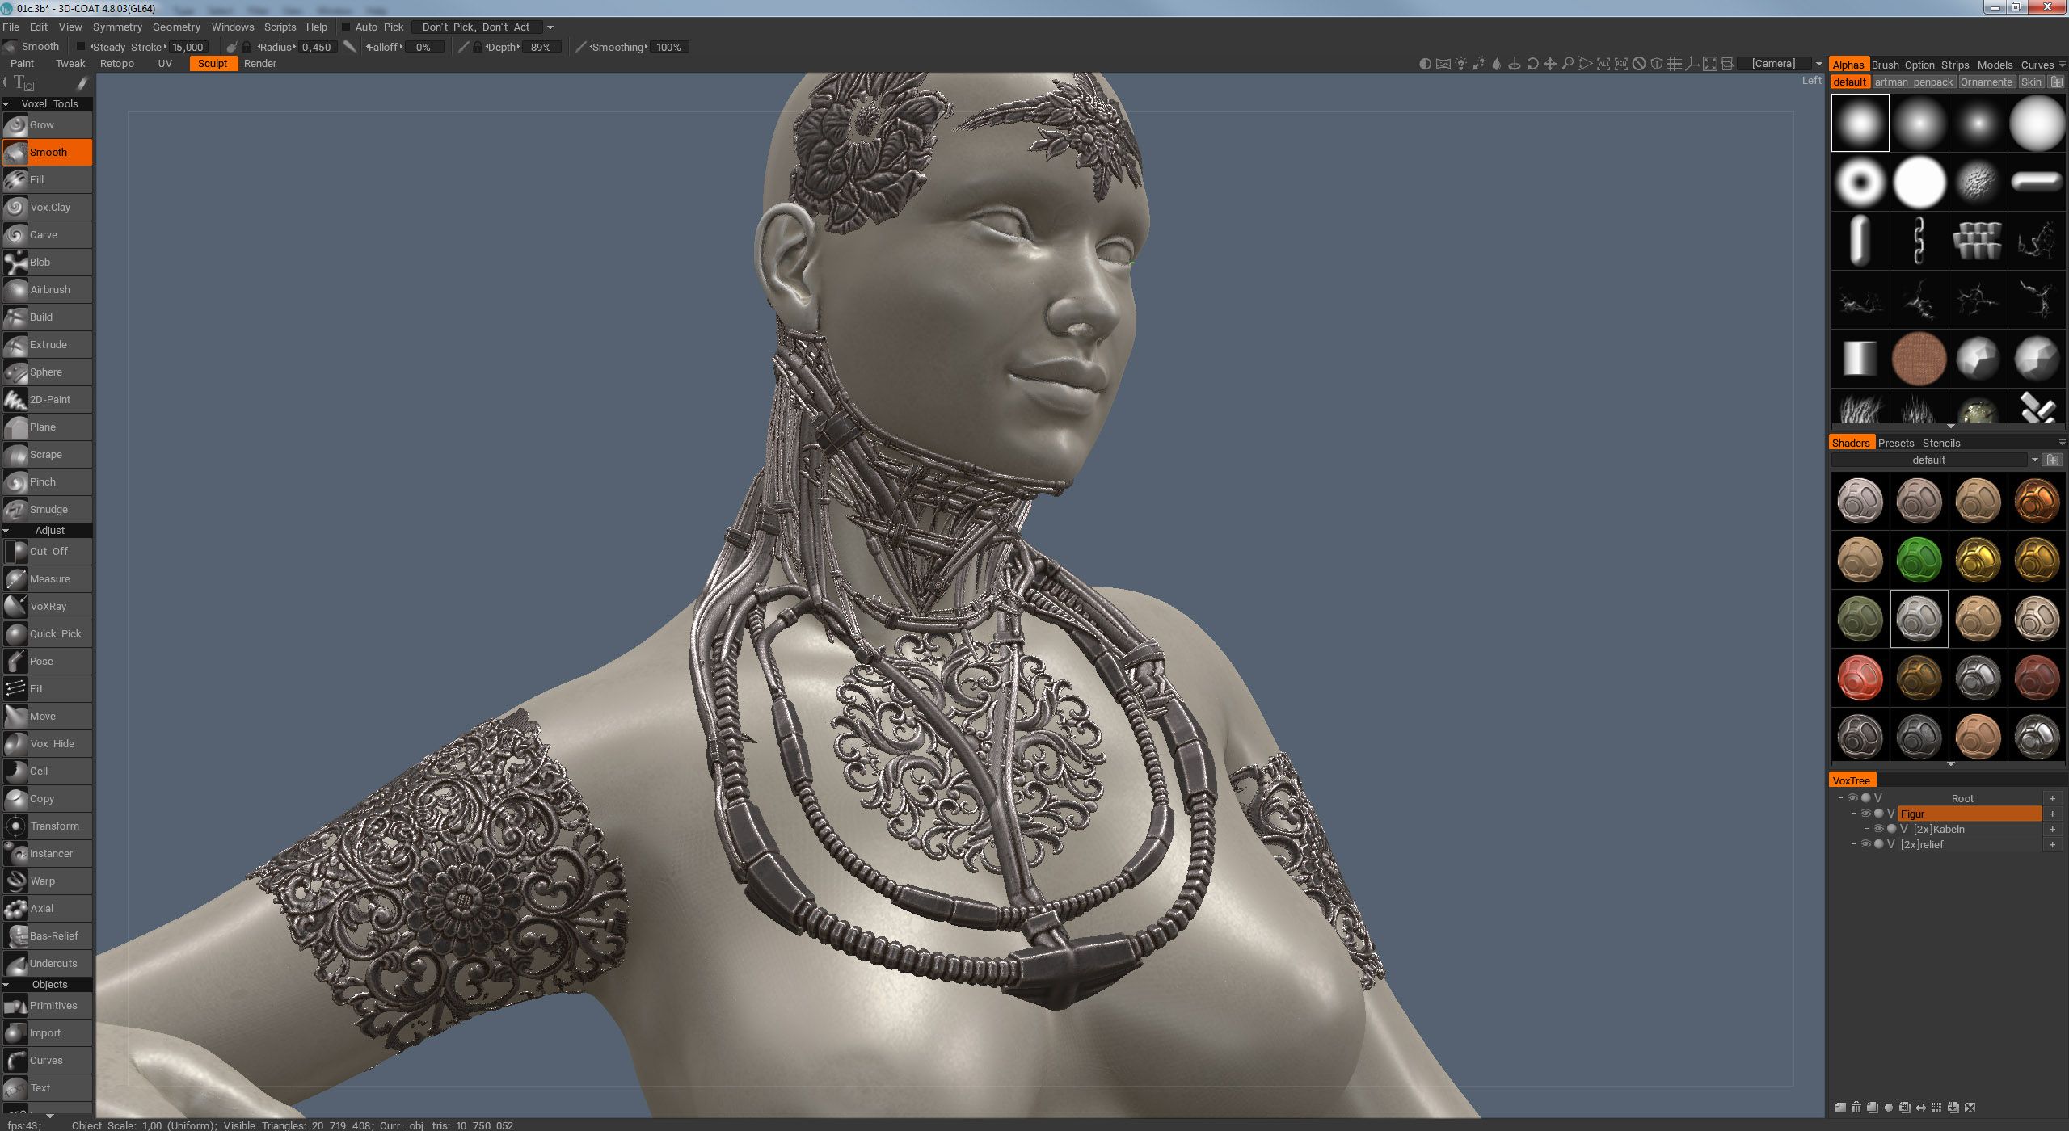This screenshot has height=1131, width=2069.
Task: Toggle the Depth lock icon
Action: (x=478, y=47)
